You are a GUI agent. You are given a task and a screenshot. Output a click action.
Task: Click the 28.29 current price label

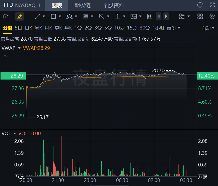click(13, 76)
